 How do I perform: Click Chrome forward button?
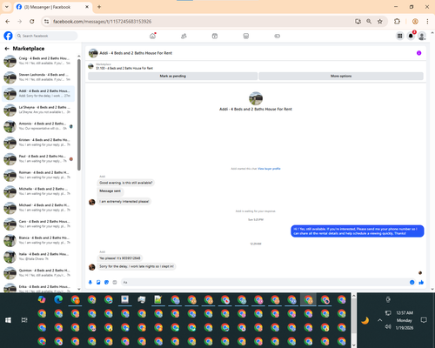[x=19, y=22]
